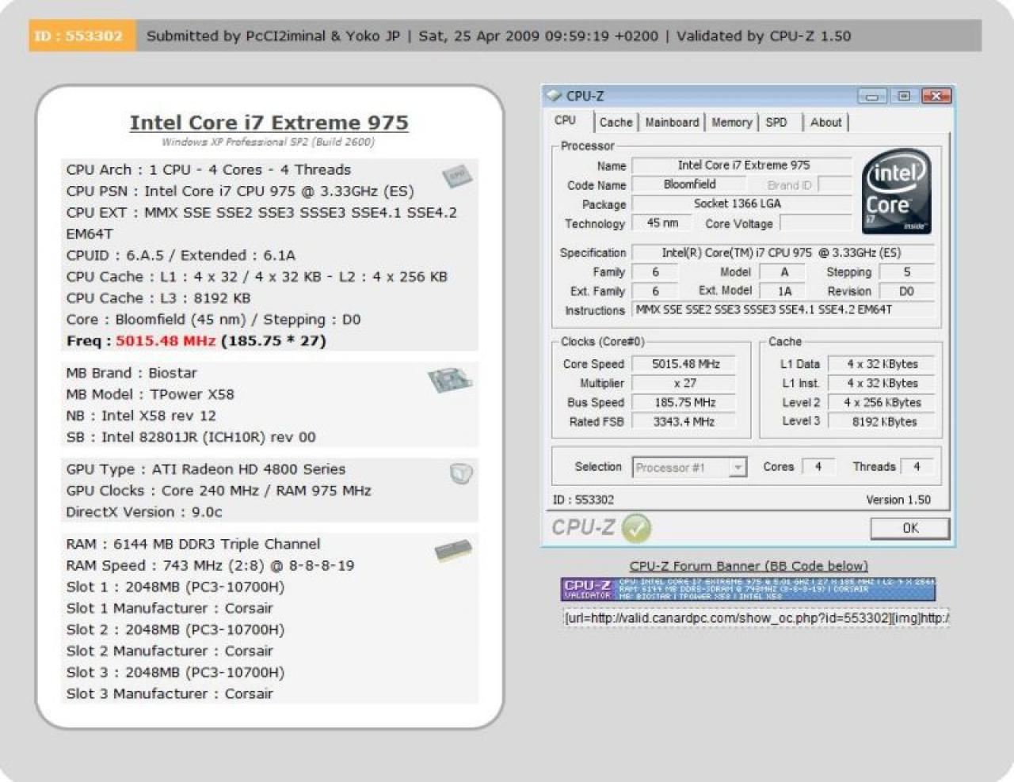
Task: Click the Intel Core i7 Extreme 975 heading
Action: tap(269, 123)
